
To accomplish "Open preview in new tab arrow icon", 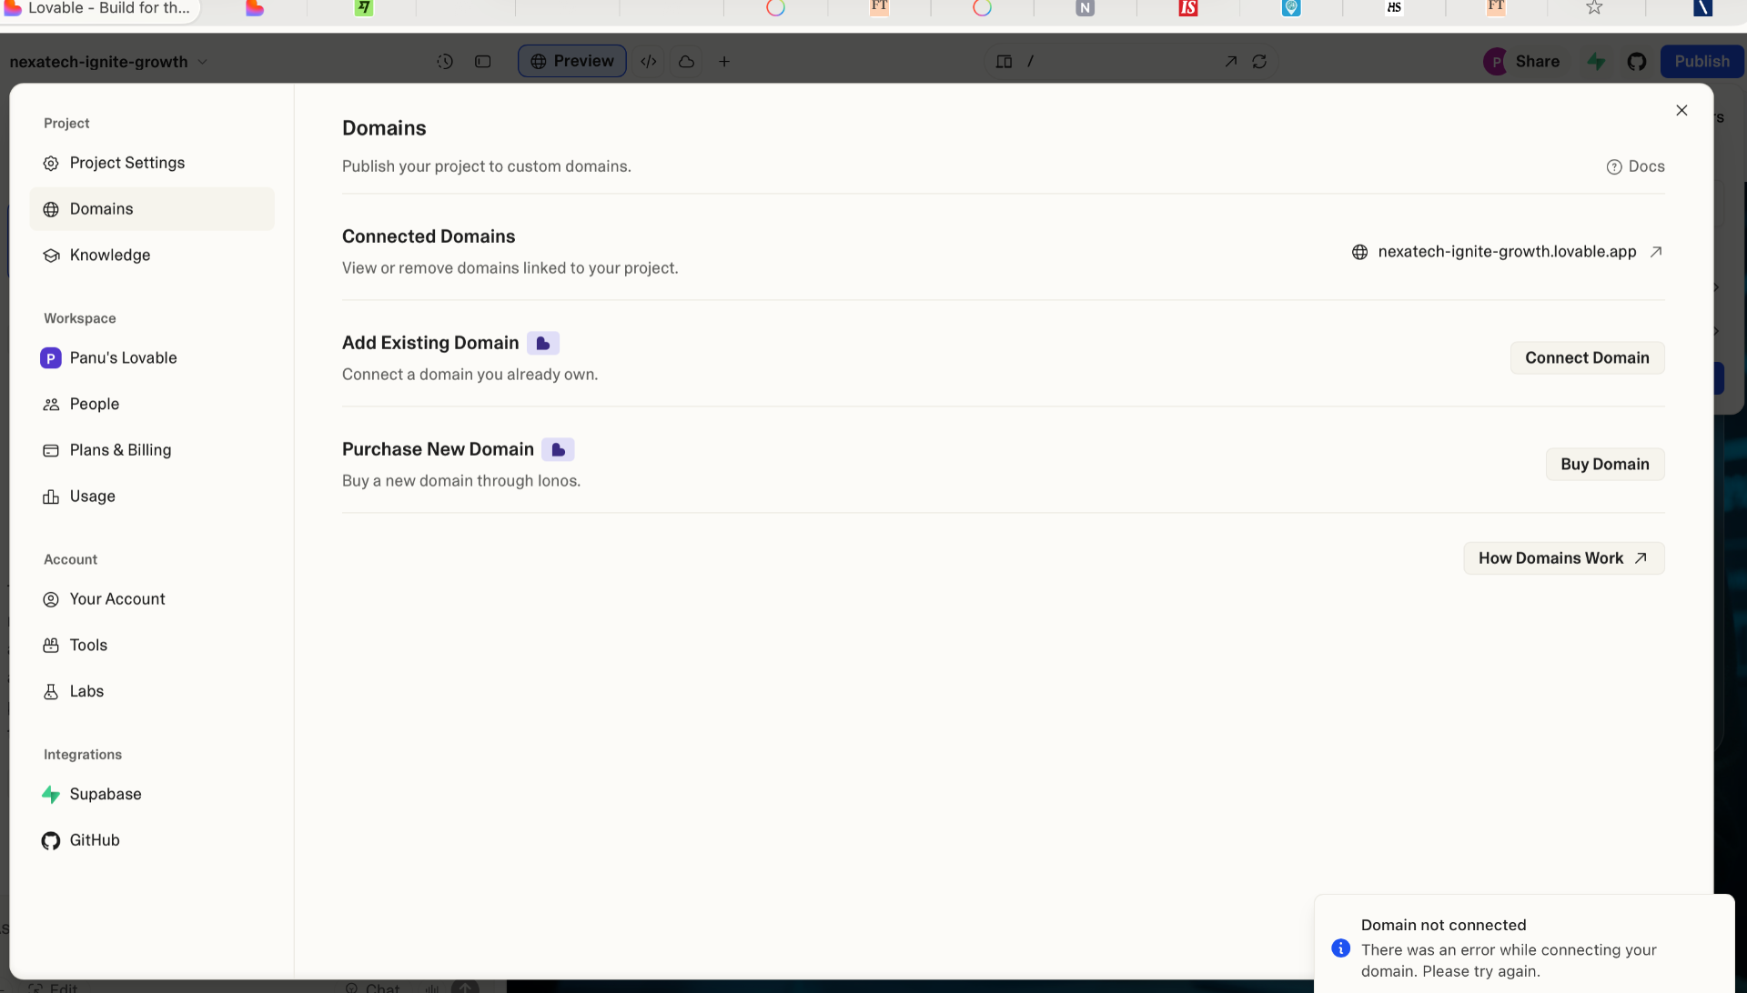I will pyautogui.click(x=1230, y=62).
